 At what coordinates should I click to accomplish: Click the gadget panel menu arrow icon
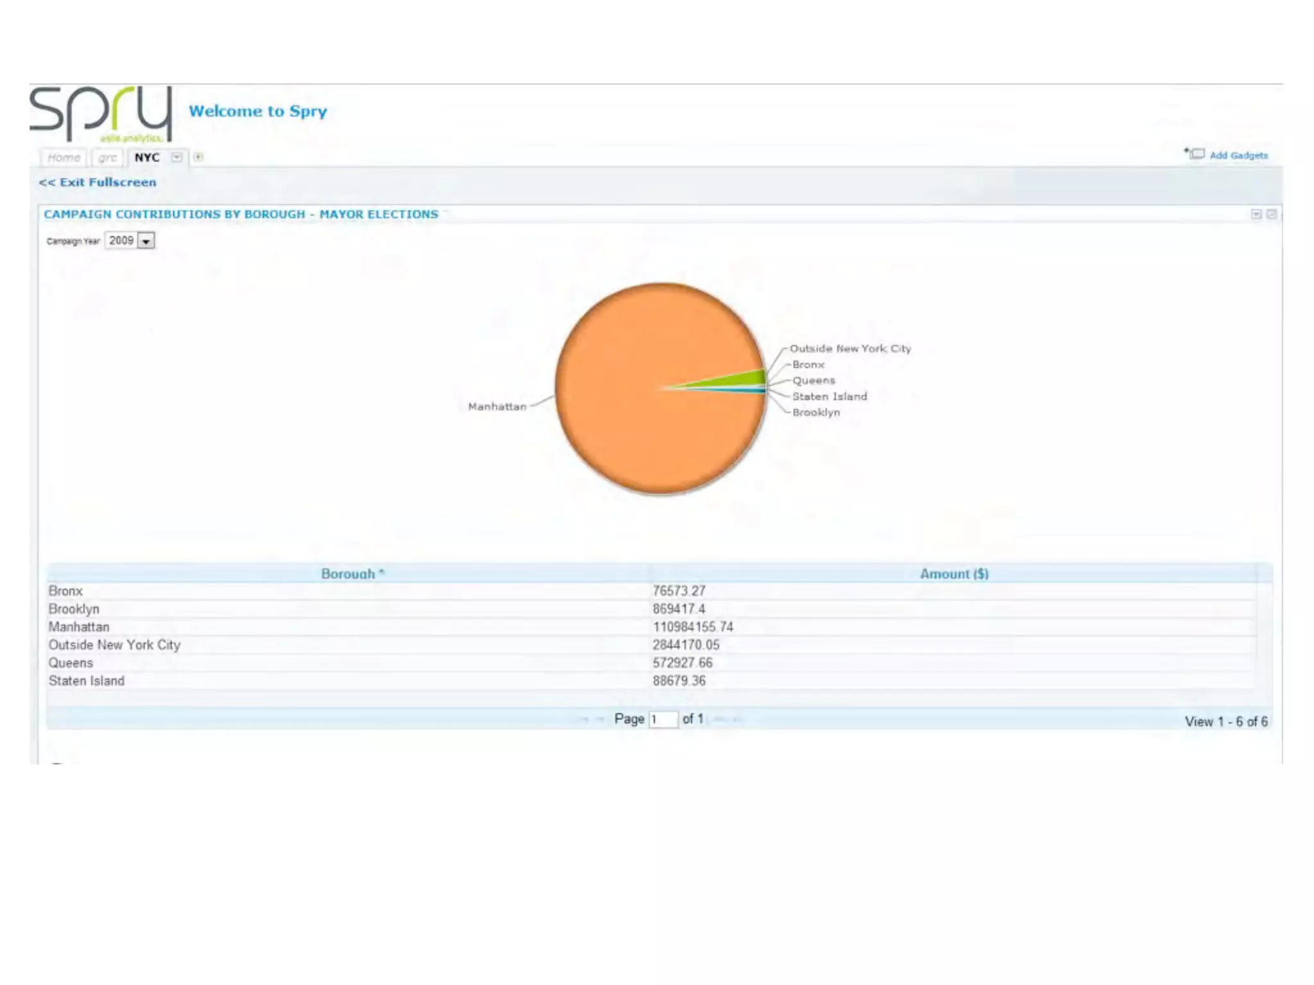(1256, 214)
